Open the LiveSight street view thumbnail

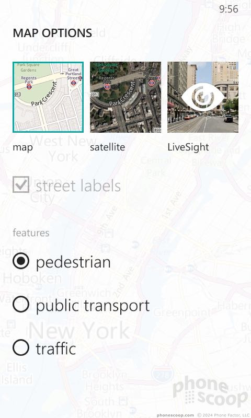coord(203,97)
